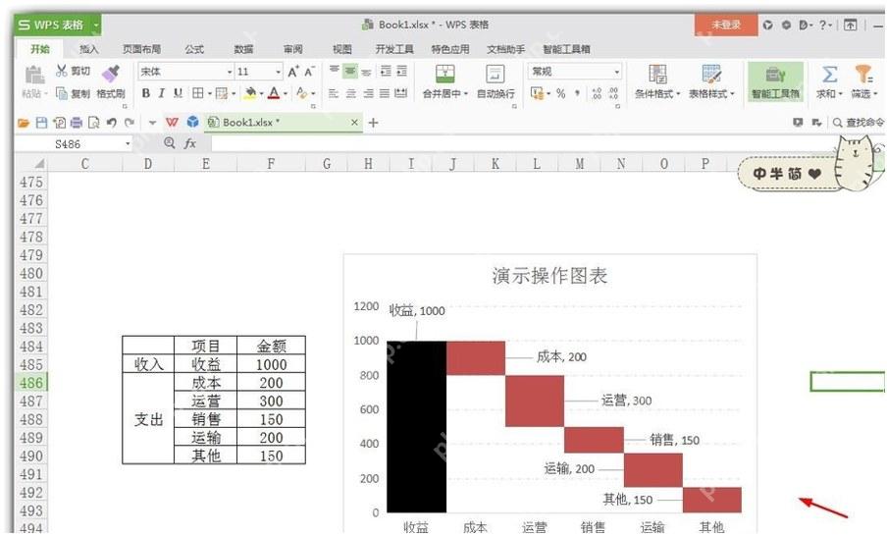Close the Book1.xlsx document tab

click(x=354, y=123)
